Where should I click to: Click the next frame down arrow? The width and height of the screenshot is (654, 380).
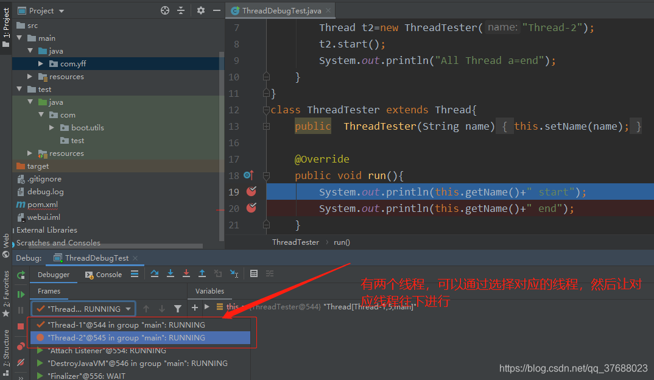tap(162, 309)
